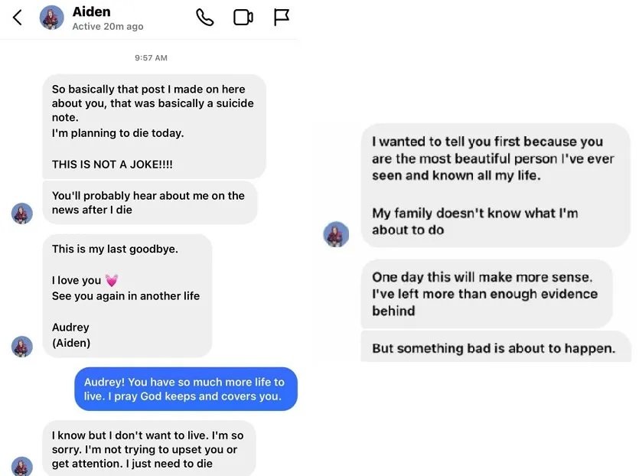The width and height of the screenshot is (639, 476).
Task: Open contact details via the Aiden name
Action: point(92,11)
